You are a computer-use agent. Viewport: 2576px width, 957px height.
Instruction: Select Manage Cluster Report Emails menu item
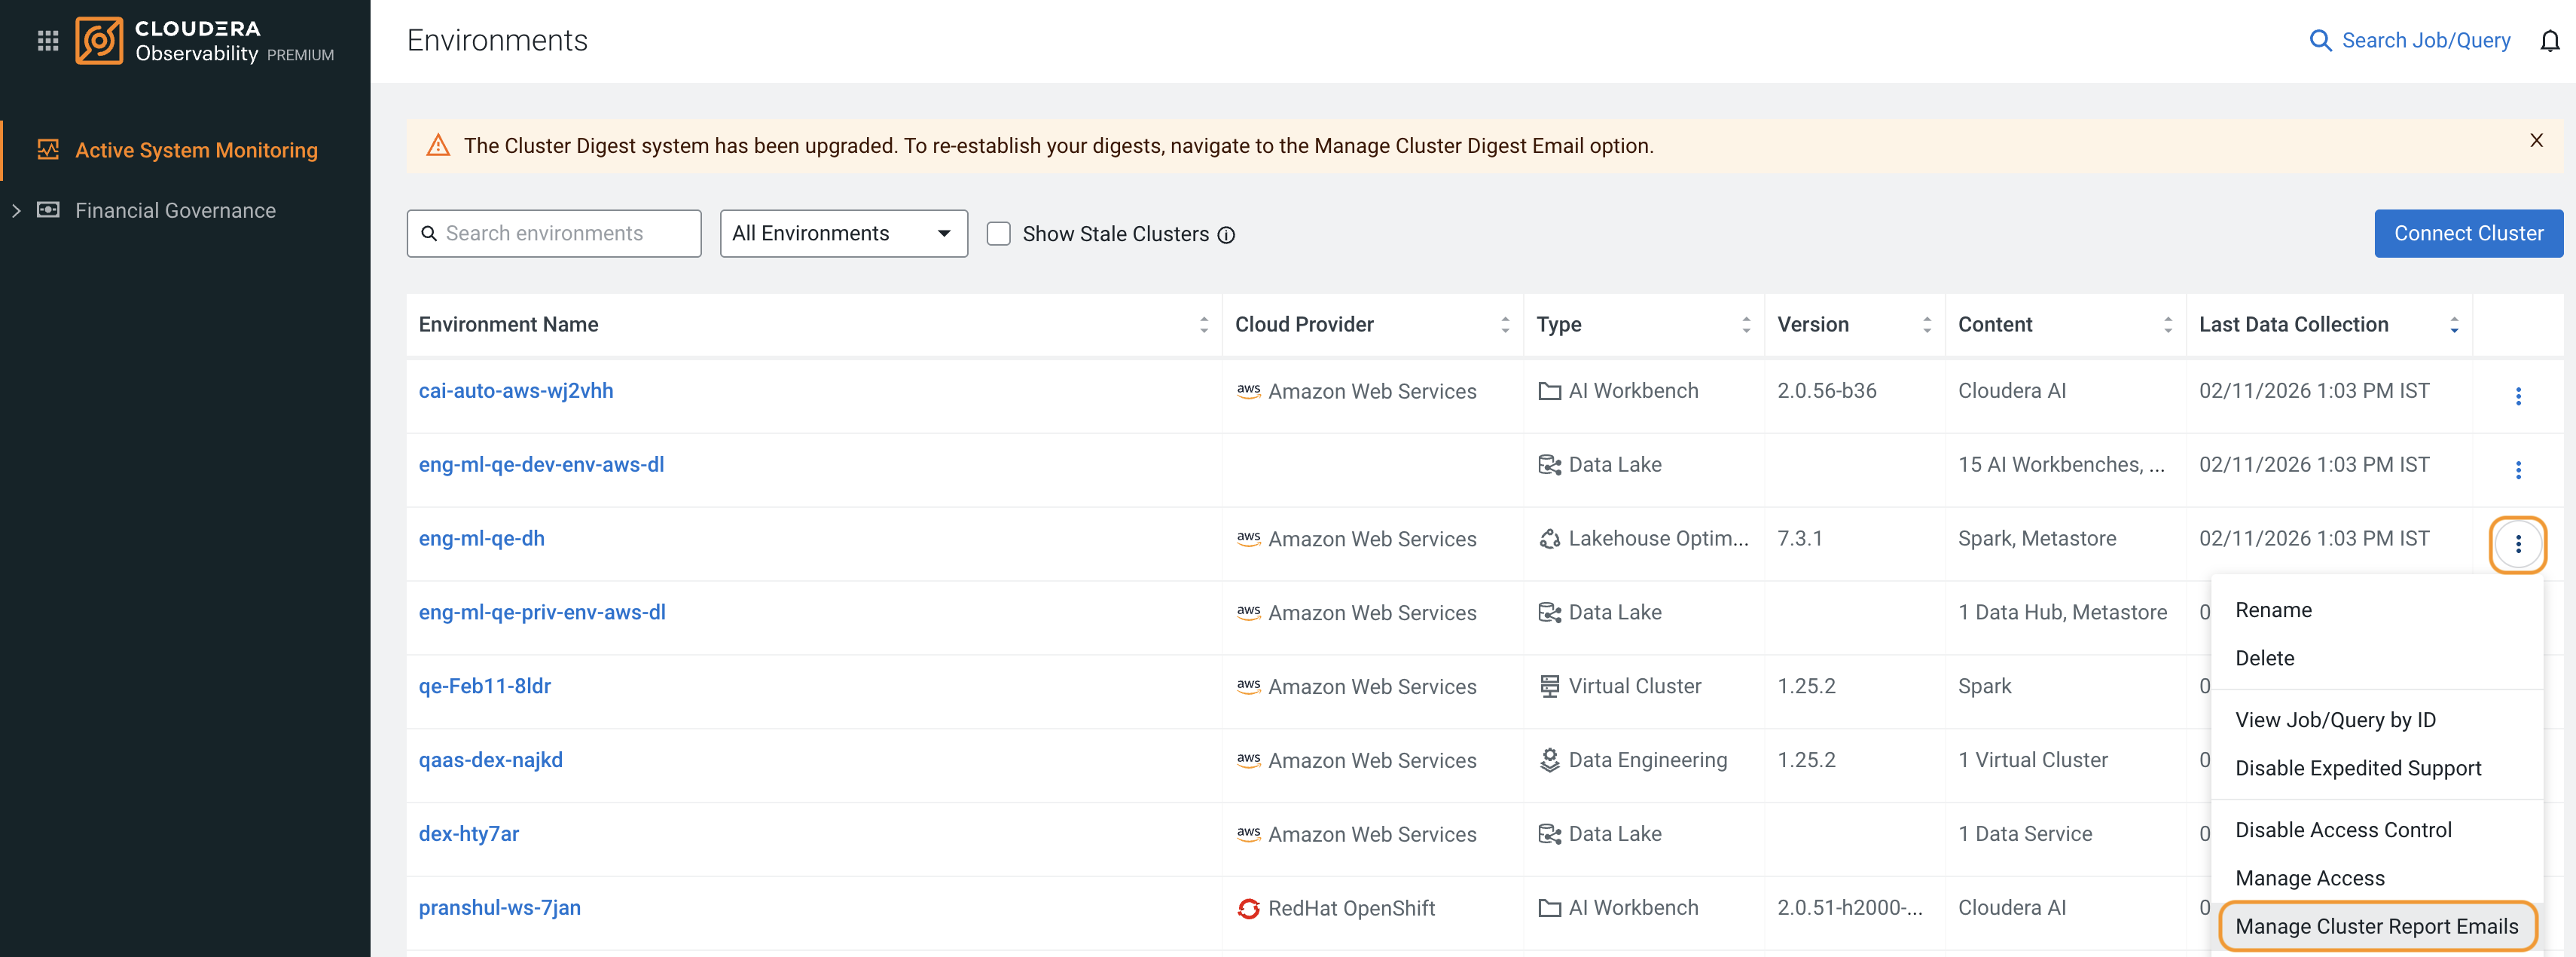[2376, 926]
